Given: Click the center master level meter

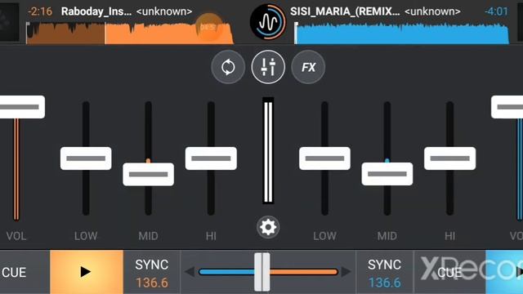Looking at the screenshot, I should 268,150.
